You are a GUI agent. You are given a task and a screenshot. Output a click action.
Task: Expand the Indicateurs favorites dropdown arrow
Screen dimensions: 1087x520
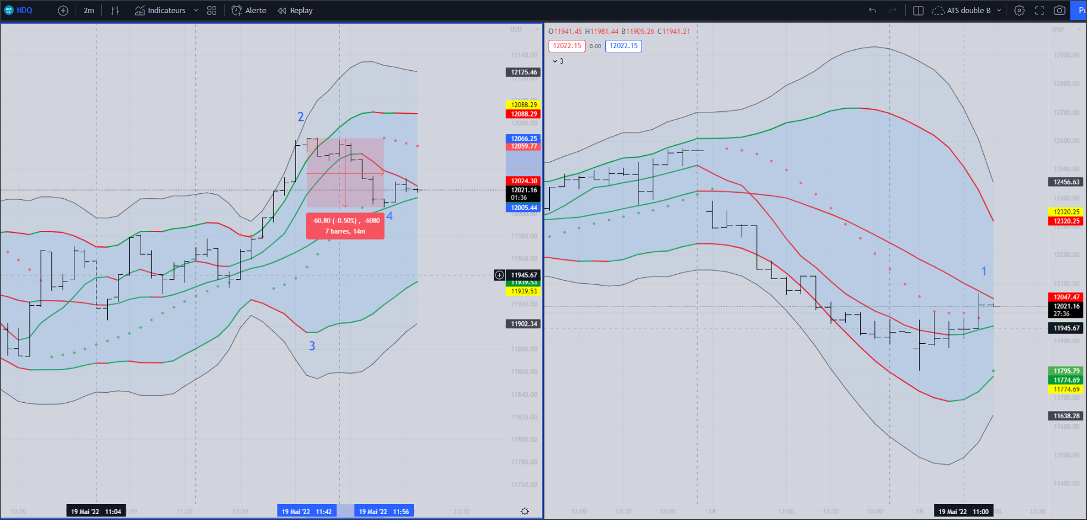(x=196, y=11)
